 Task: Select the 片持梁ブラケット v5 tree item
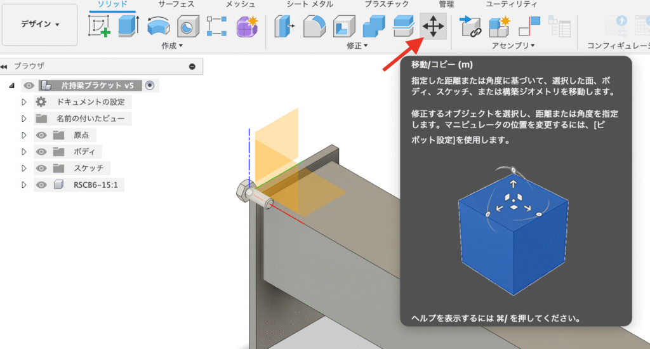point(90,86)
